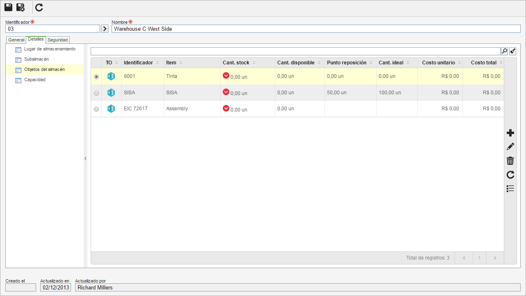
Task: Collapse the left navigation panel
Action: 85,158
